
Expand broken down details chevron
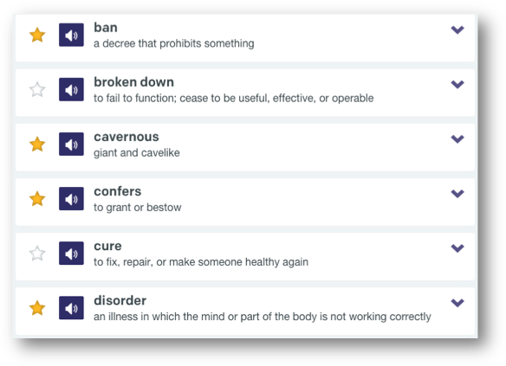[x=457, y=84]
